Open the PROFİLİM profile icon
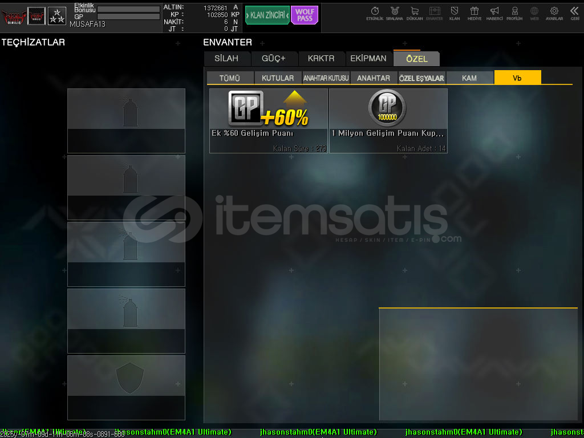The width and height of the screenshot is (584, 438). pyautogui.click(x=514, y=14)
